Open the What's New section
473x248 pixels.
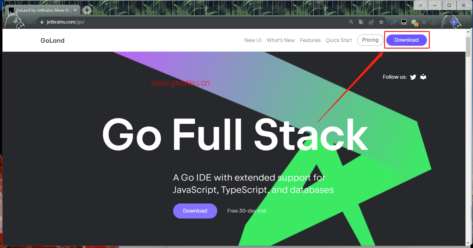[281, 40]
